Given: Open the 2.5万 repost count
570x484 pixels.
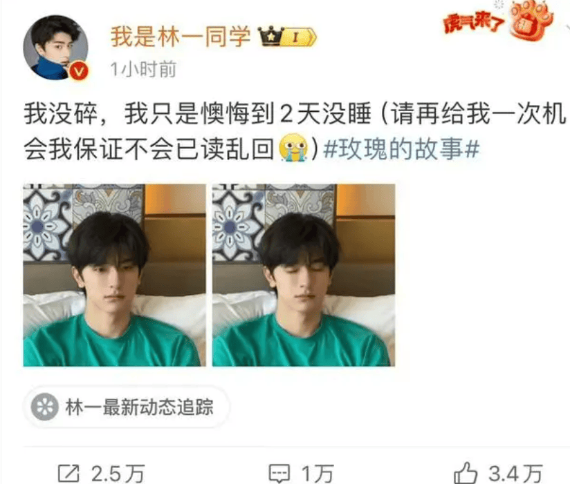Looking at the screenshot, I should point(118,474).
